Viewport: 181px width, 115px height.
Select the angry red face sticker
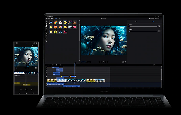pyautogui.click(x=56, y=27)
